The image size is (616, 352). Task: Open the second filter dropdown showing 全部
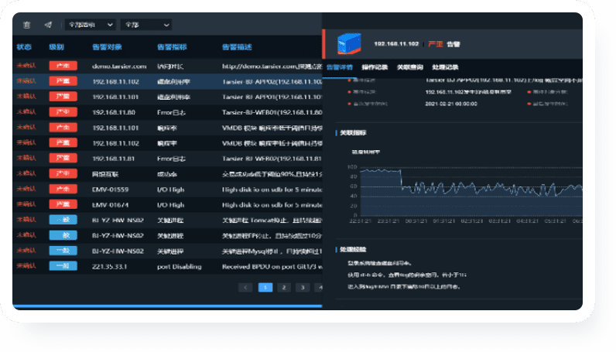click(x=146, y=25)
